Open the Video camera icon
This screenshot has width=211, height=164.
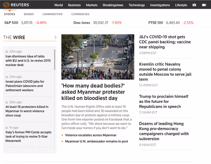[x=204, y=5]
